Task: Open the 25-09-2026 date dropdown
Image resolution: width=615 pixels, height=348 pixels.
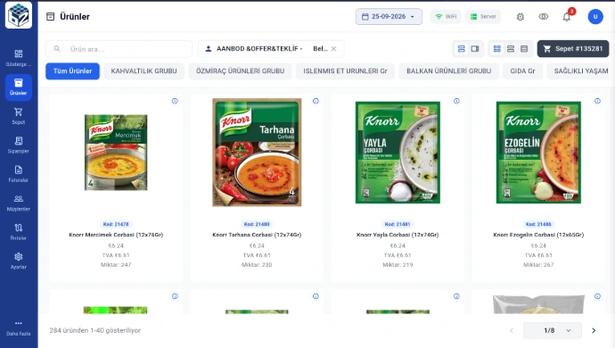Action: tap(389, 16)
